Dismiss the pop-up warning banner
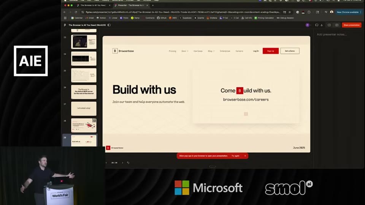 [245, 156]
